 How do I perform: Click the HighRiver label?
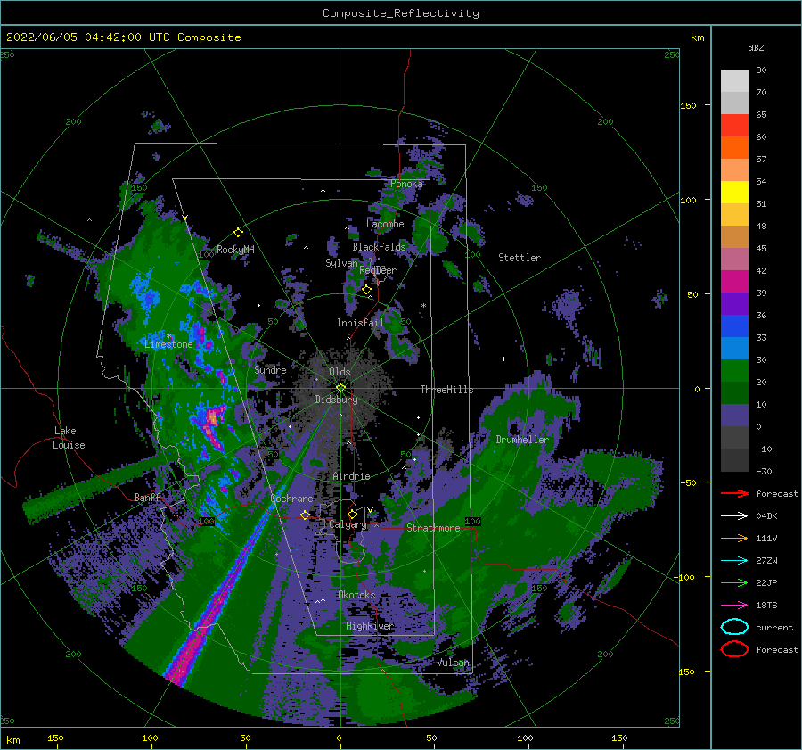click(x=370, y=626)
